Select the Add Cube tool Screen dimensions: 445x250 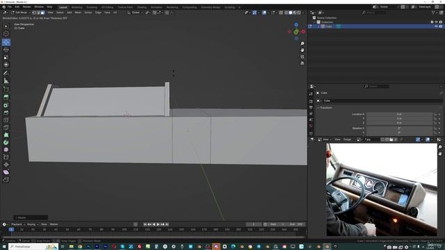tap(6, 90)
